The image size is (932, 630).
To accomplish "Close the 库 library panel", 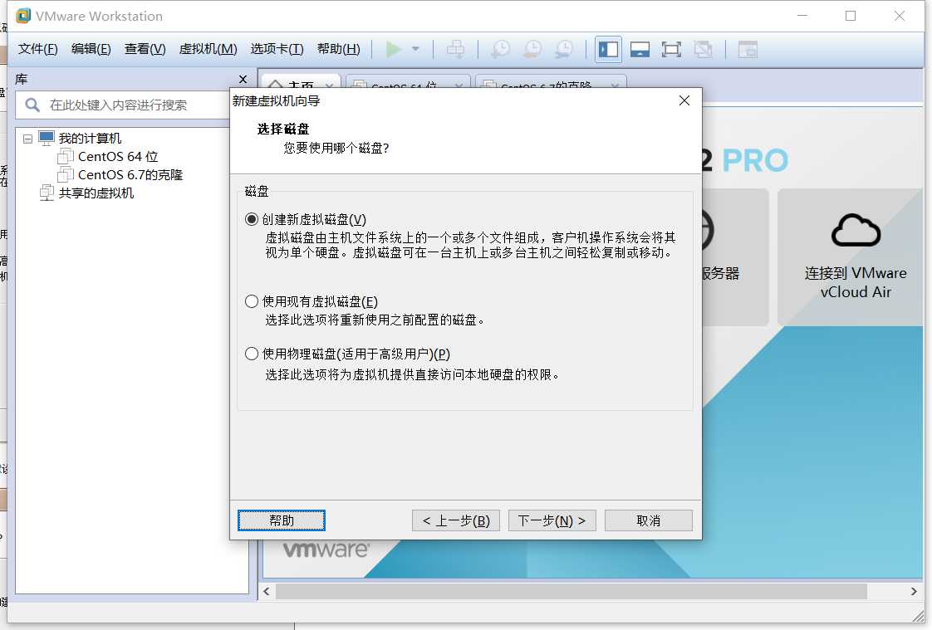I will point(243,79).
